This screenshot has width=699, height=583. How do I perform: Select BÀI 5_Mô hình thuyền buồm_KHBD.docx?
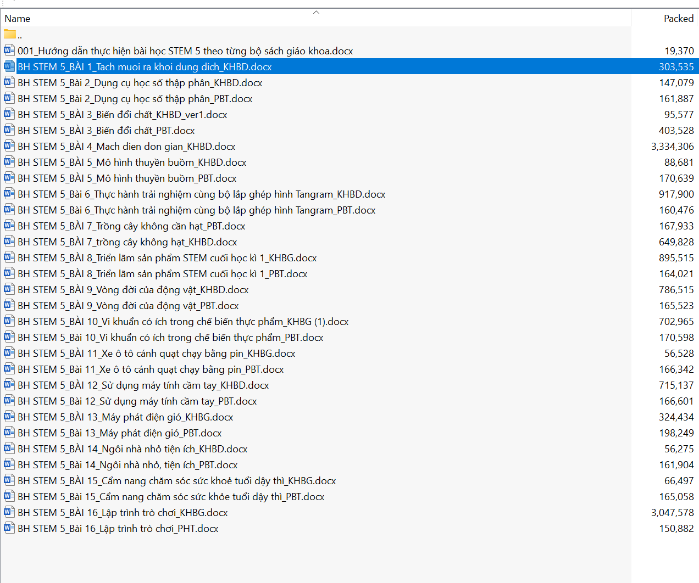(x=132, y=162)
